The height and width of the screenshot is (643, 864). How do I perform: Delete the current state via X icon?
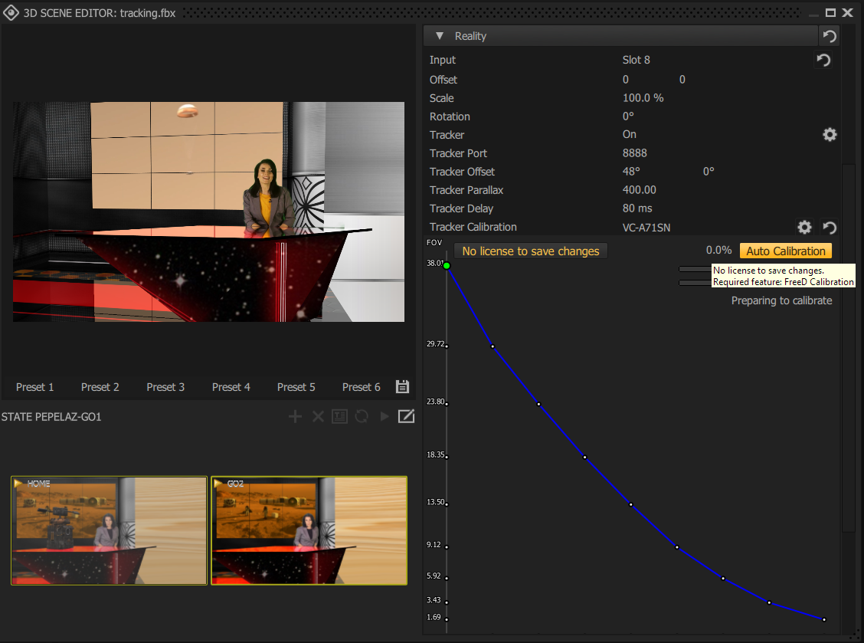point(318,416)
